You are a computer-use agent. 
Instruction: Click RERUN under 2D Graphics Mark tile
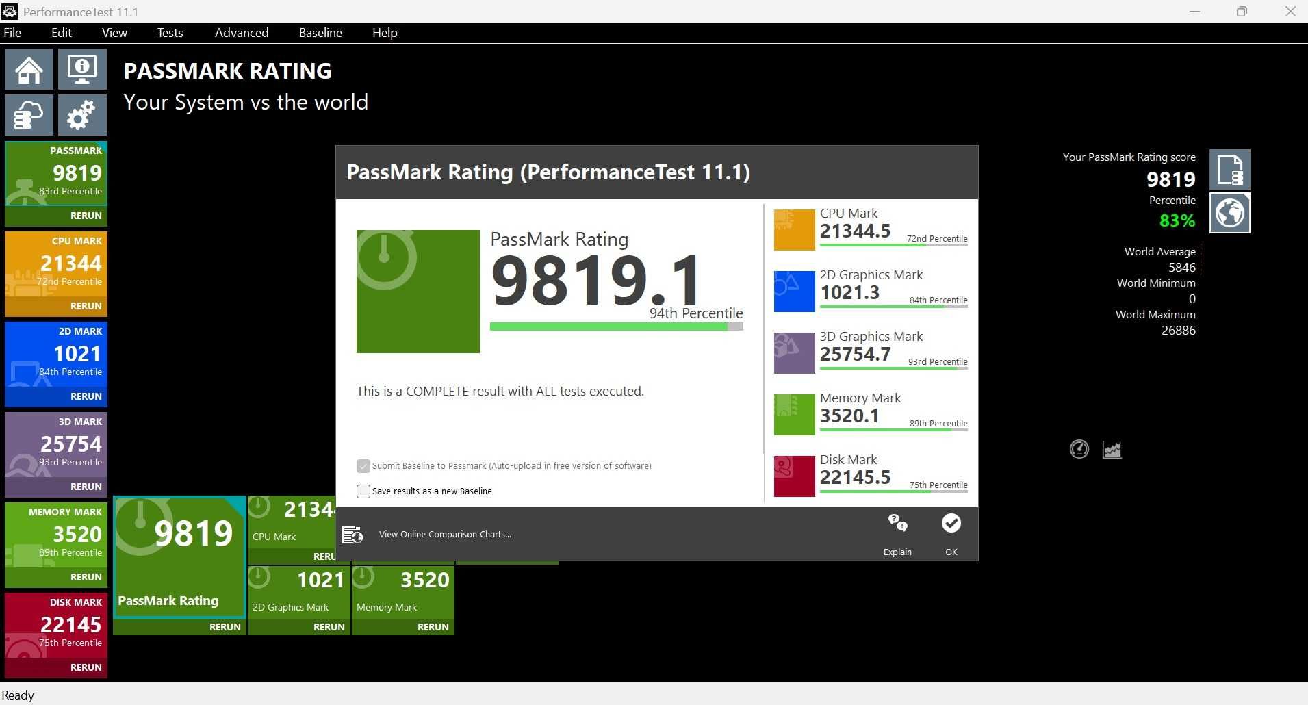tap(329, 627)
